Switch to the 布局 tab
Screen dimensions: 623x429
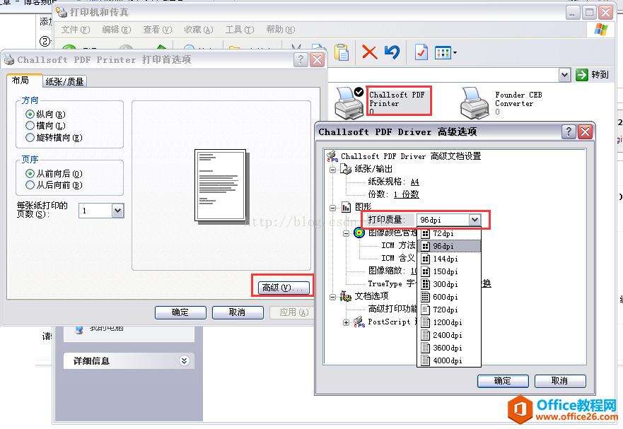click(x=24, y=81)
